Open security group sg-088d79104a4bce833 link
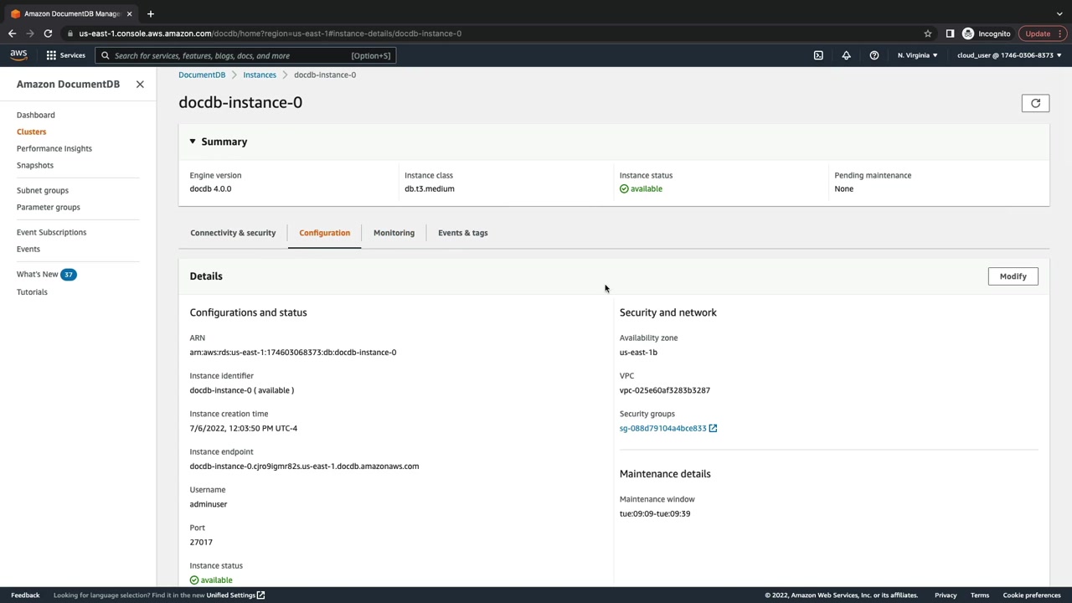 [x=662, y=428]
